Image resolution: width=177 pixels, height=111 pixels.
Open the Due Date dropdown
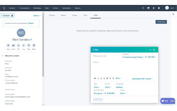click(133, 57)
